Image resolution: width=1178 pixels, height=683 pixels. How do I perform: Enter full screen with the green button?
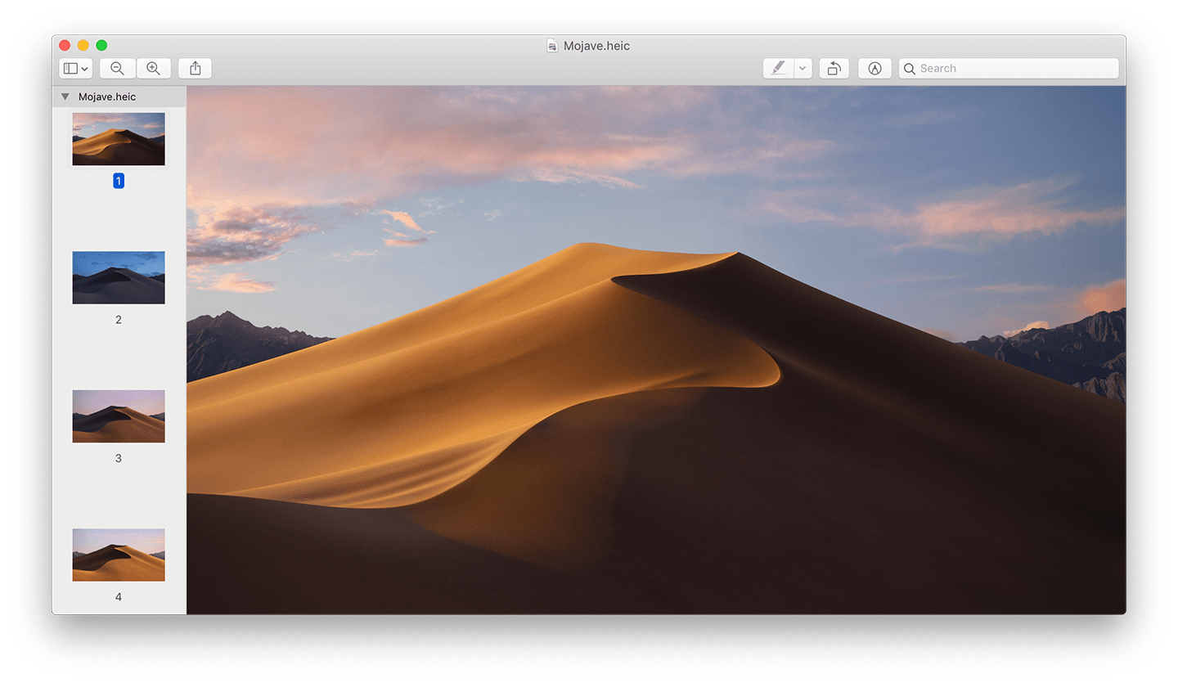[101, 46]
